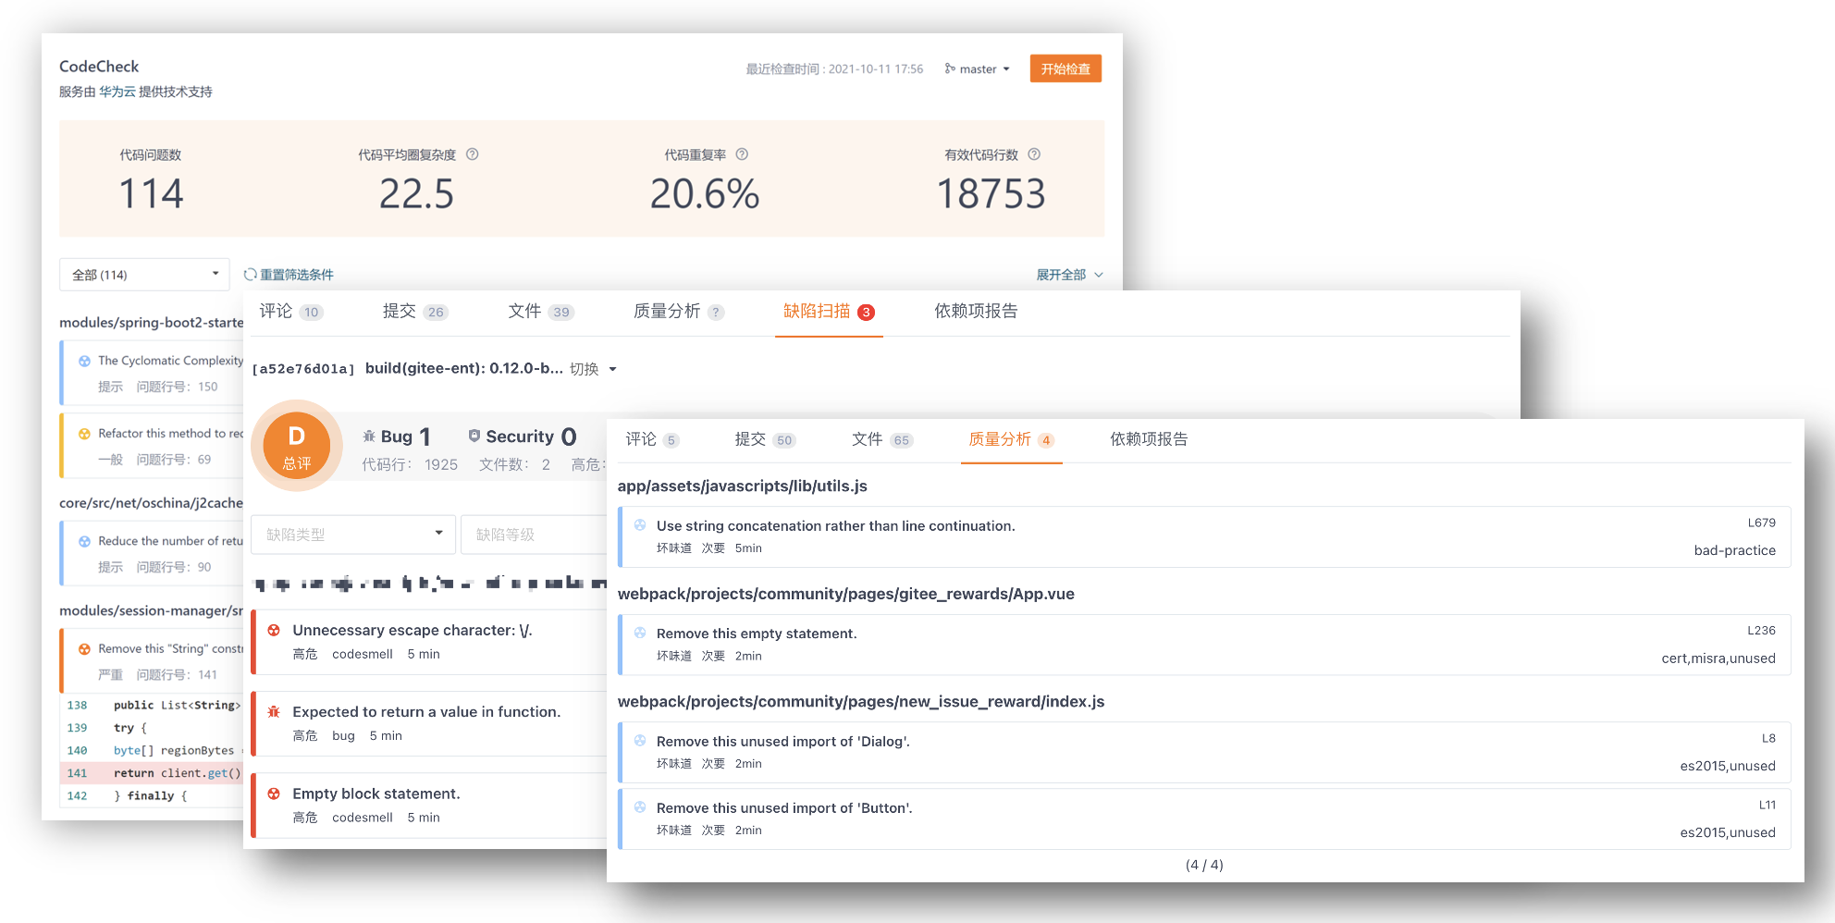The width and height of the screenshot is (1835, 923).
Task: Click help icon next to 代码重复率
Action: [742, 154]
